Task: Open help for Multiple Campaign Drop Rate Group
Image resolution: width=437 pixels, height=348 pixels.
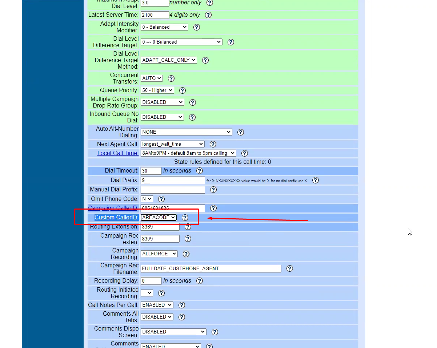Action: click(x=193, y=102)
